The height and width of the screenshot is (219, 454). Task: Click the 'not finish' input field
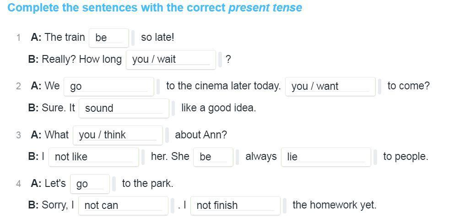235,205
